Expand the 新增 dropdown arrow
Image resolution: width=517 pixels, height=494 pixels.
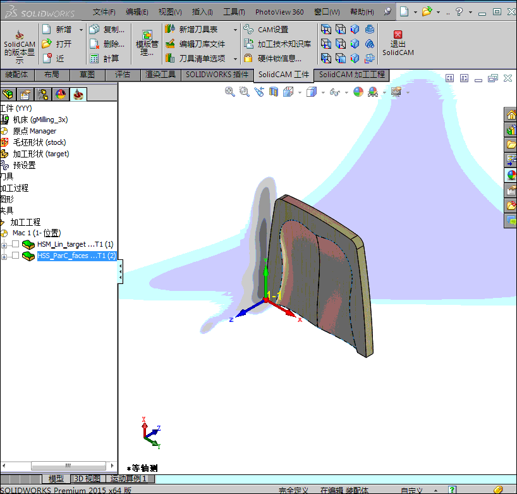[x=81, y=30]
